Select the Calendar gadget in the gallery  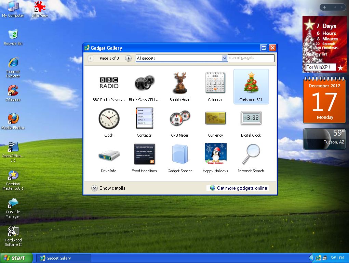(x=215, y=83)
